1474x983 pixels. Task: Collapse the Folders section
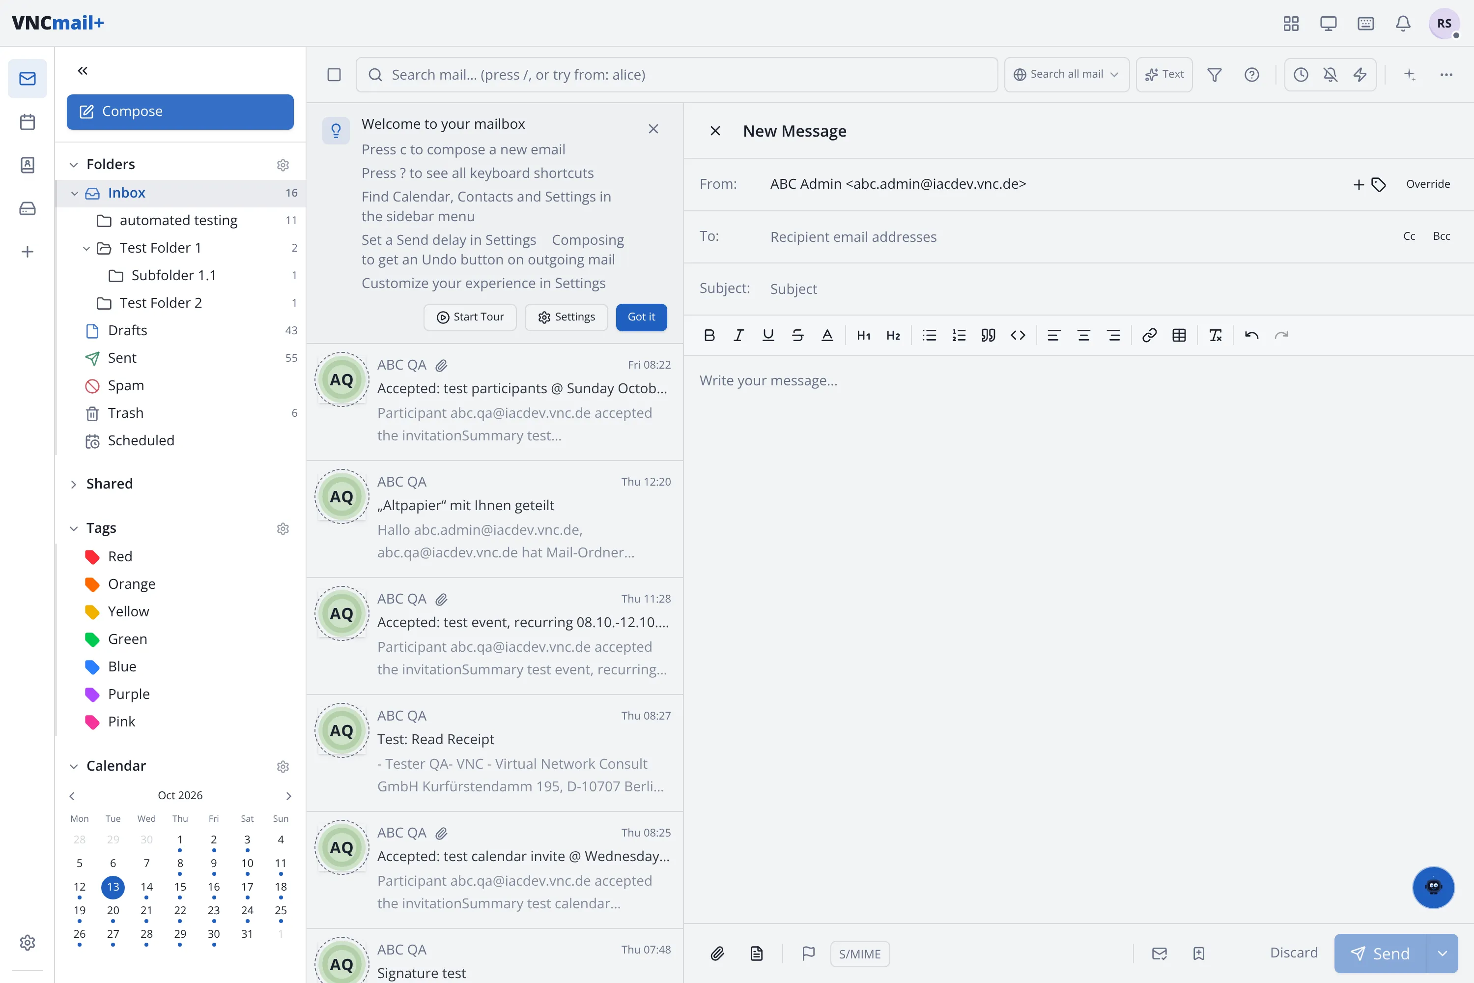tap(74, 164)
